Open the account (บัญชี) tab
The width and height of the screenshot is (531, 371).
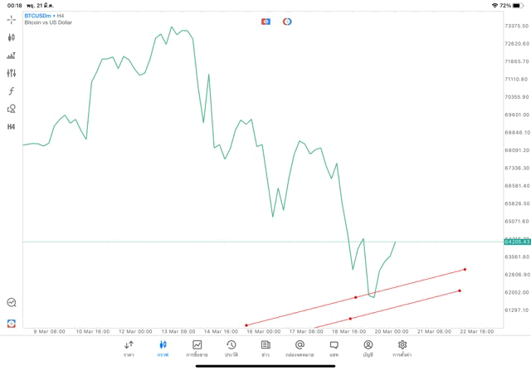368,348
